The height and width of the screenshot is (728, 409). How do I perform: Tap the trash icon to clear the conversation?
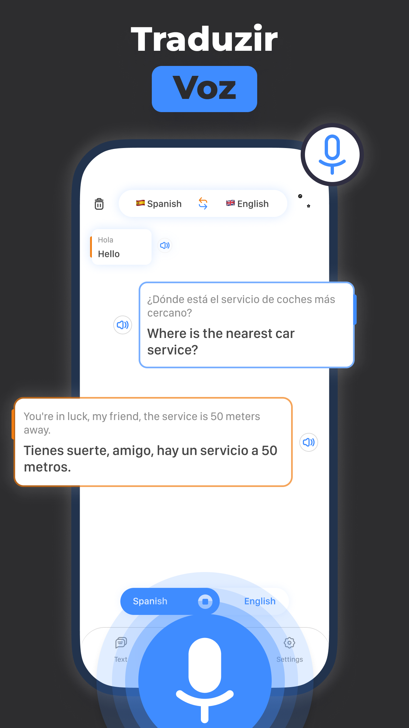coord(99,204)
